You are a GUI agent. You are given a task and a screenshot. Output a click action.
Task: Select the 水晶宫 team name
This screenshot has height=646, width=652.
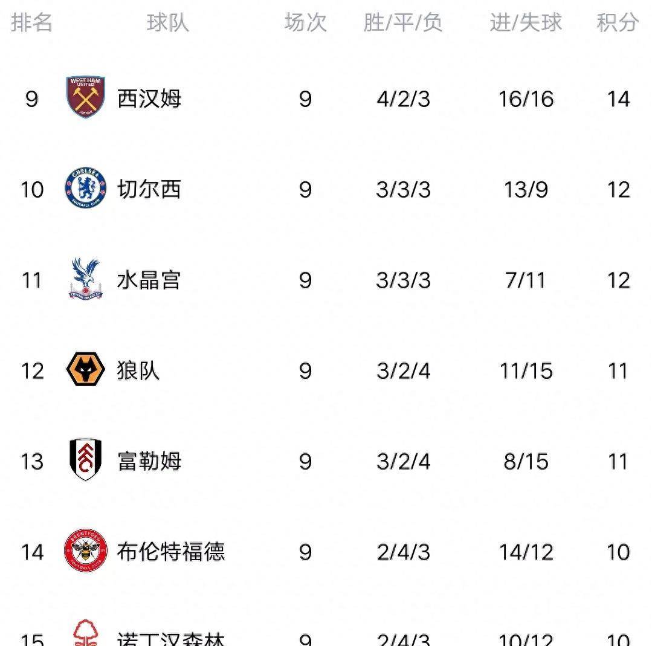149,280
